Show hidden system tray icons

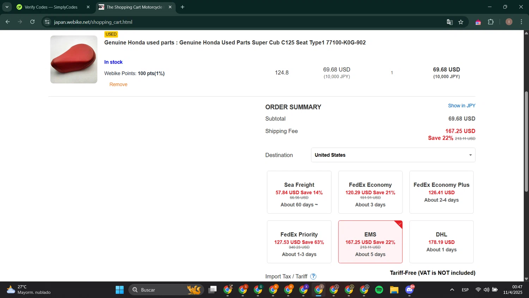(452, 290)
